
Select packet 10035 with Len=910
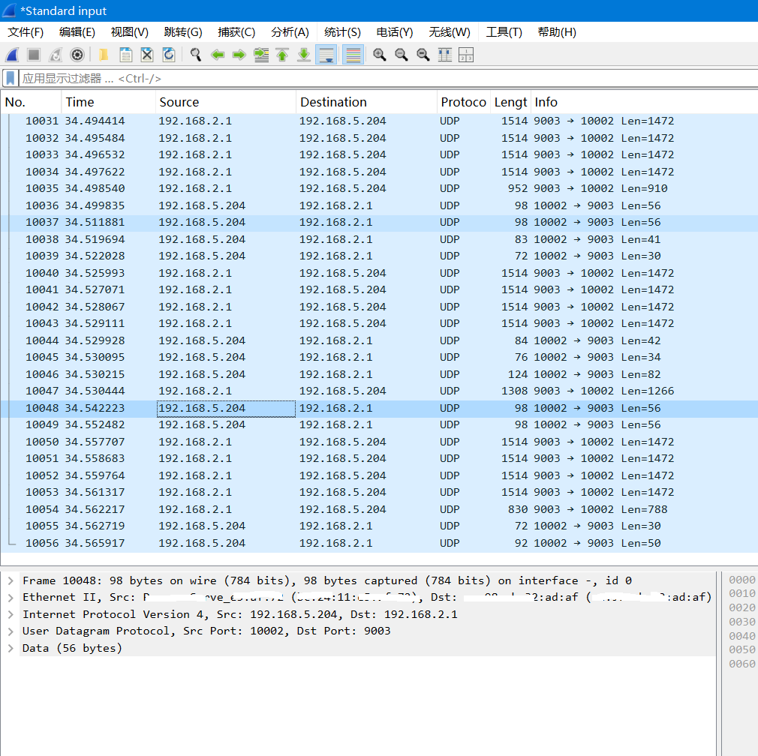[x=379, y=188]
